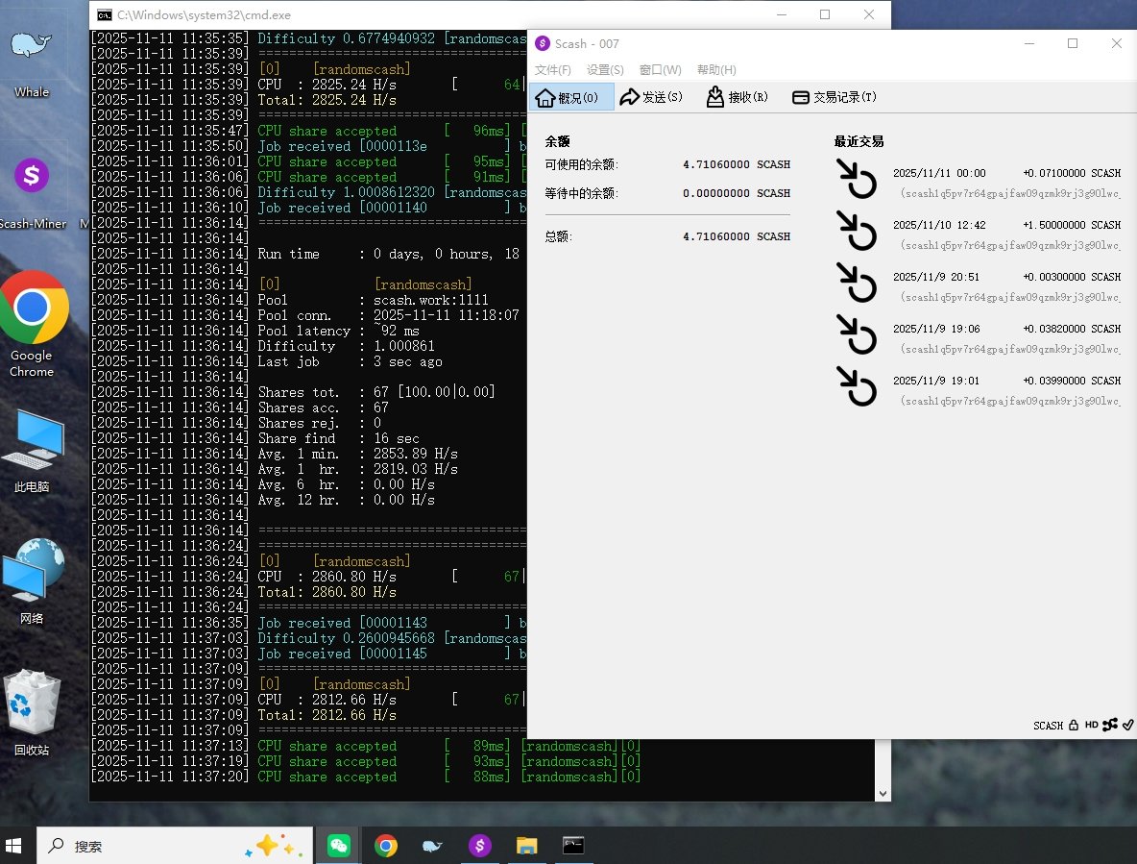Click the +0.07100000 SCASH amount
Image resolution: width=1137 pixels, height=864 pixels.
pos(1072,173)
